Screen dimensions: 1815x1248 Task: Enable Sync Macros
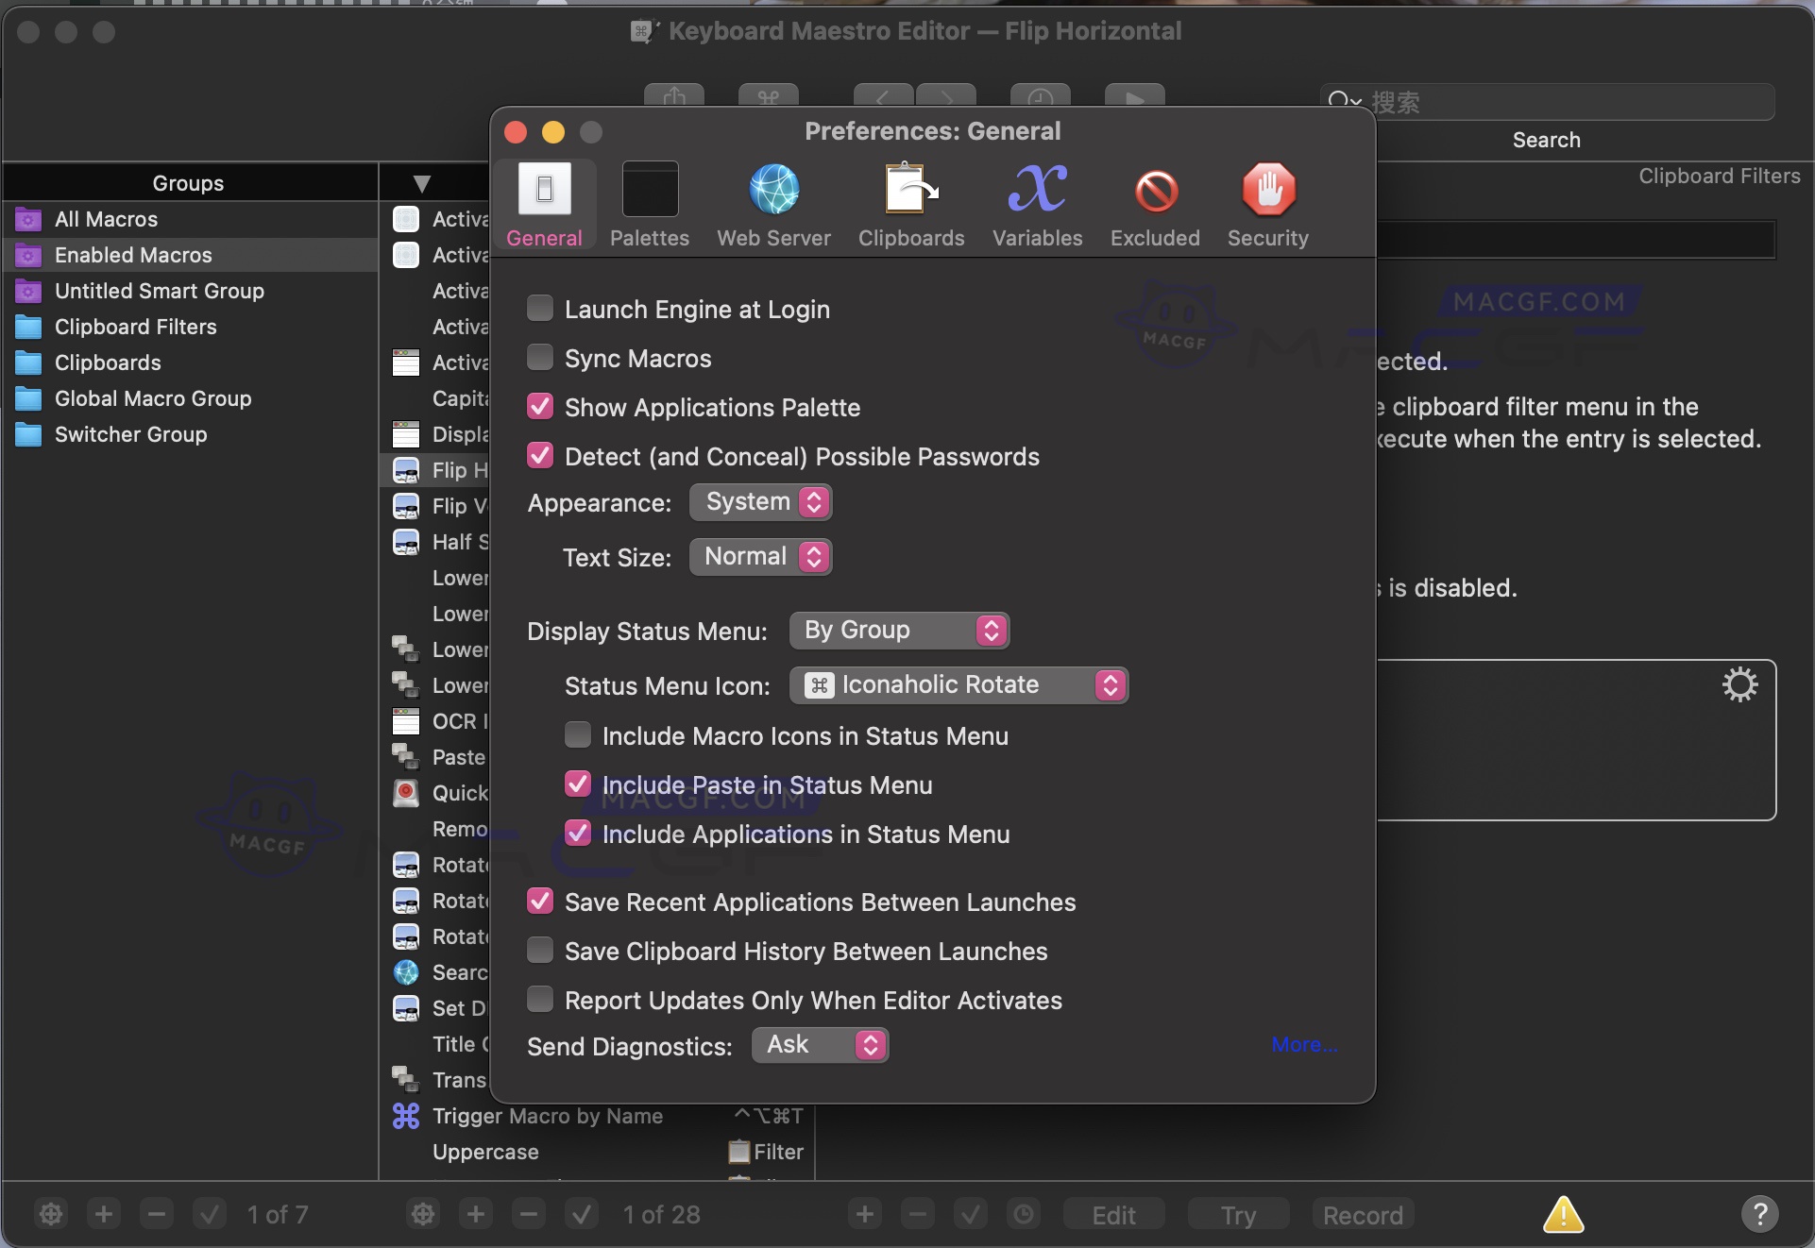pyautogui.click(x=539, y=357)
